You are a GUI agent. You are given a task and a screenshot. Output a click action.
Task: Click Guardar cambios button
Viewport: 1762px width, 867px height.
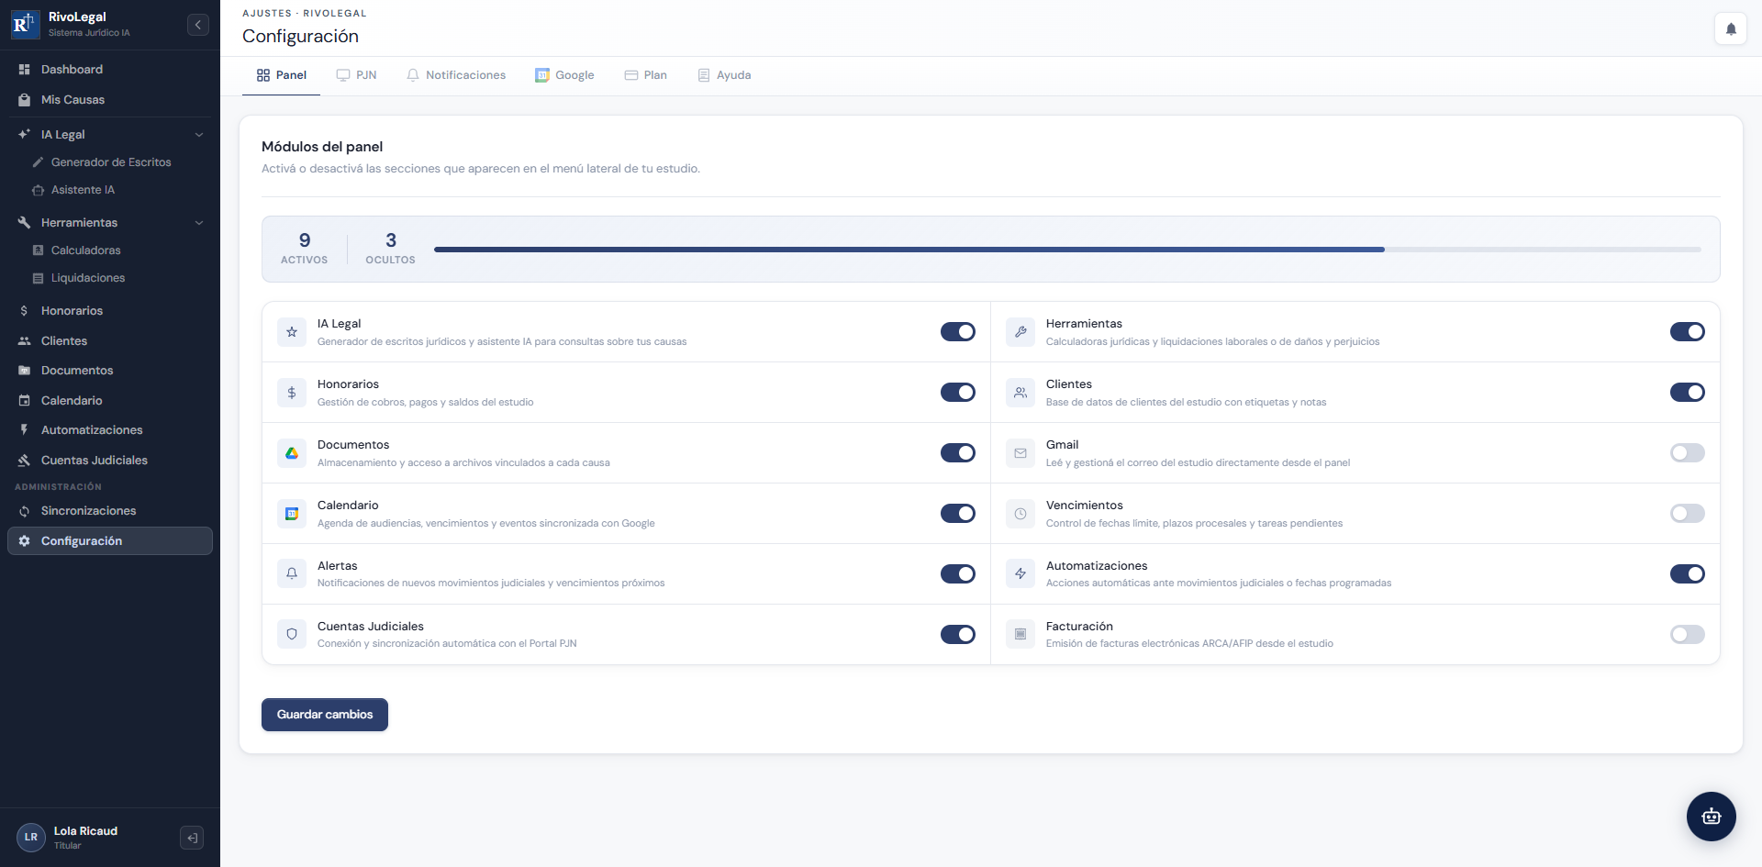tap(325, 715)
